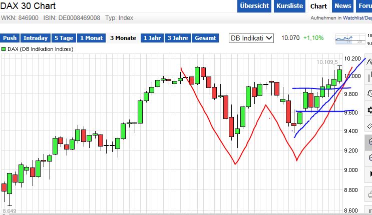Click the DAX 30 Chart heading

tap(28, 6)
